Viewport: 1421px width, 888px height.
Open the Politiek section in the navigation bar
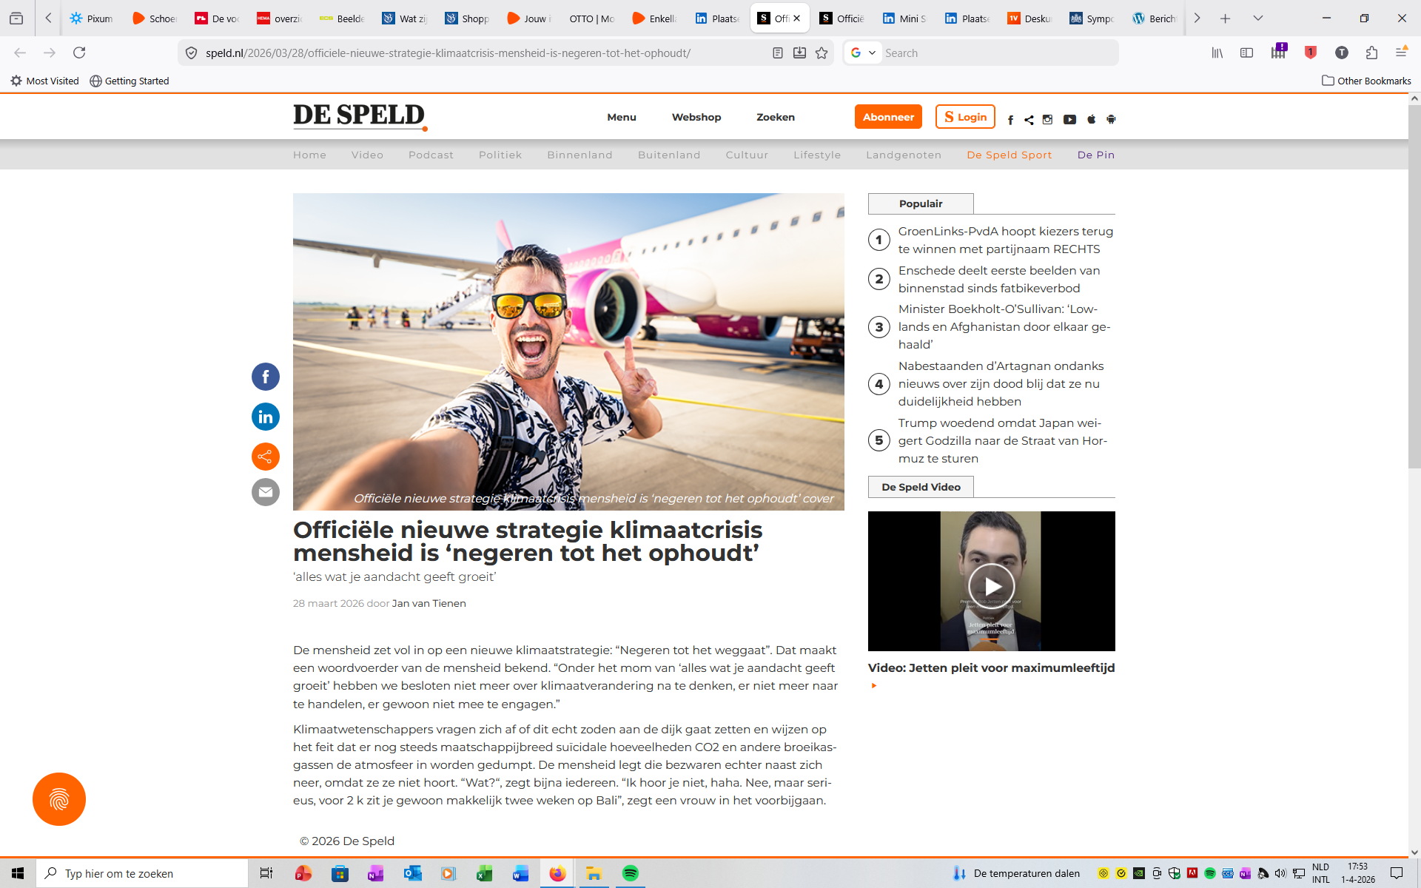500,155
